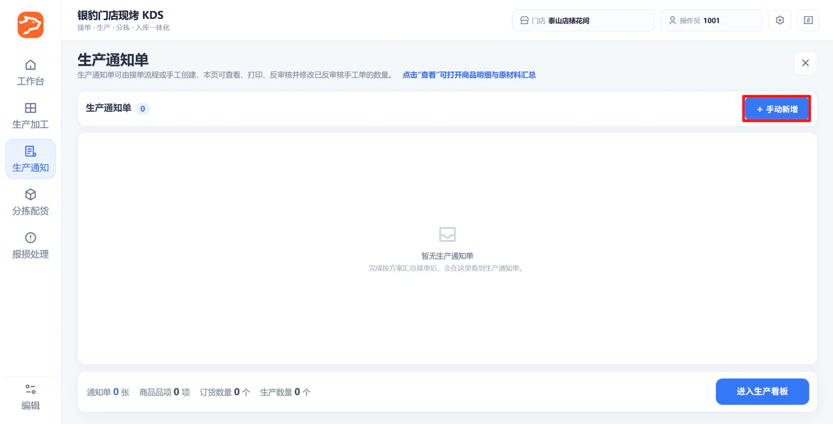Open 分拣配货 sorting page
The image size is (833, 424).
(x=31, y=202)
